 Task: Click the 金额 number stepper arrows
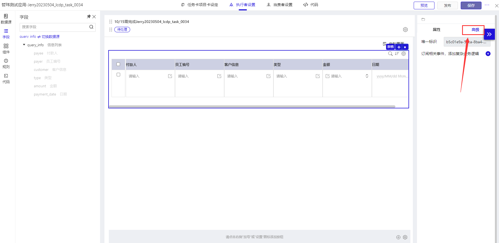367,76
